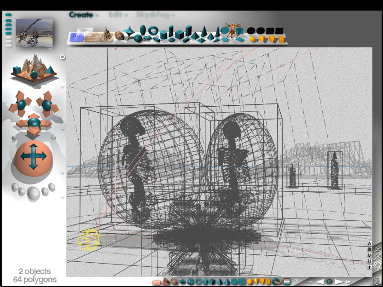Viewport: 383px width, 287px height.
Task: Add a terrain mountain object
Action: coord(106,35)
